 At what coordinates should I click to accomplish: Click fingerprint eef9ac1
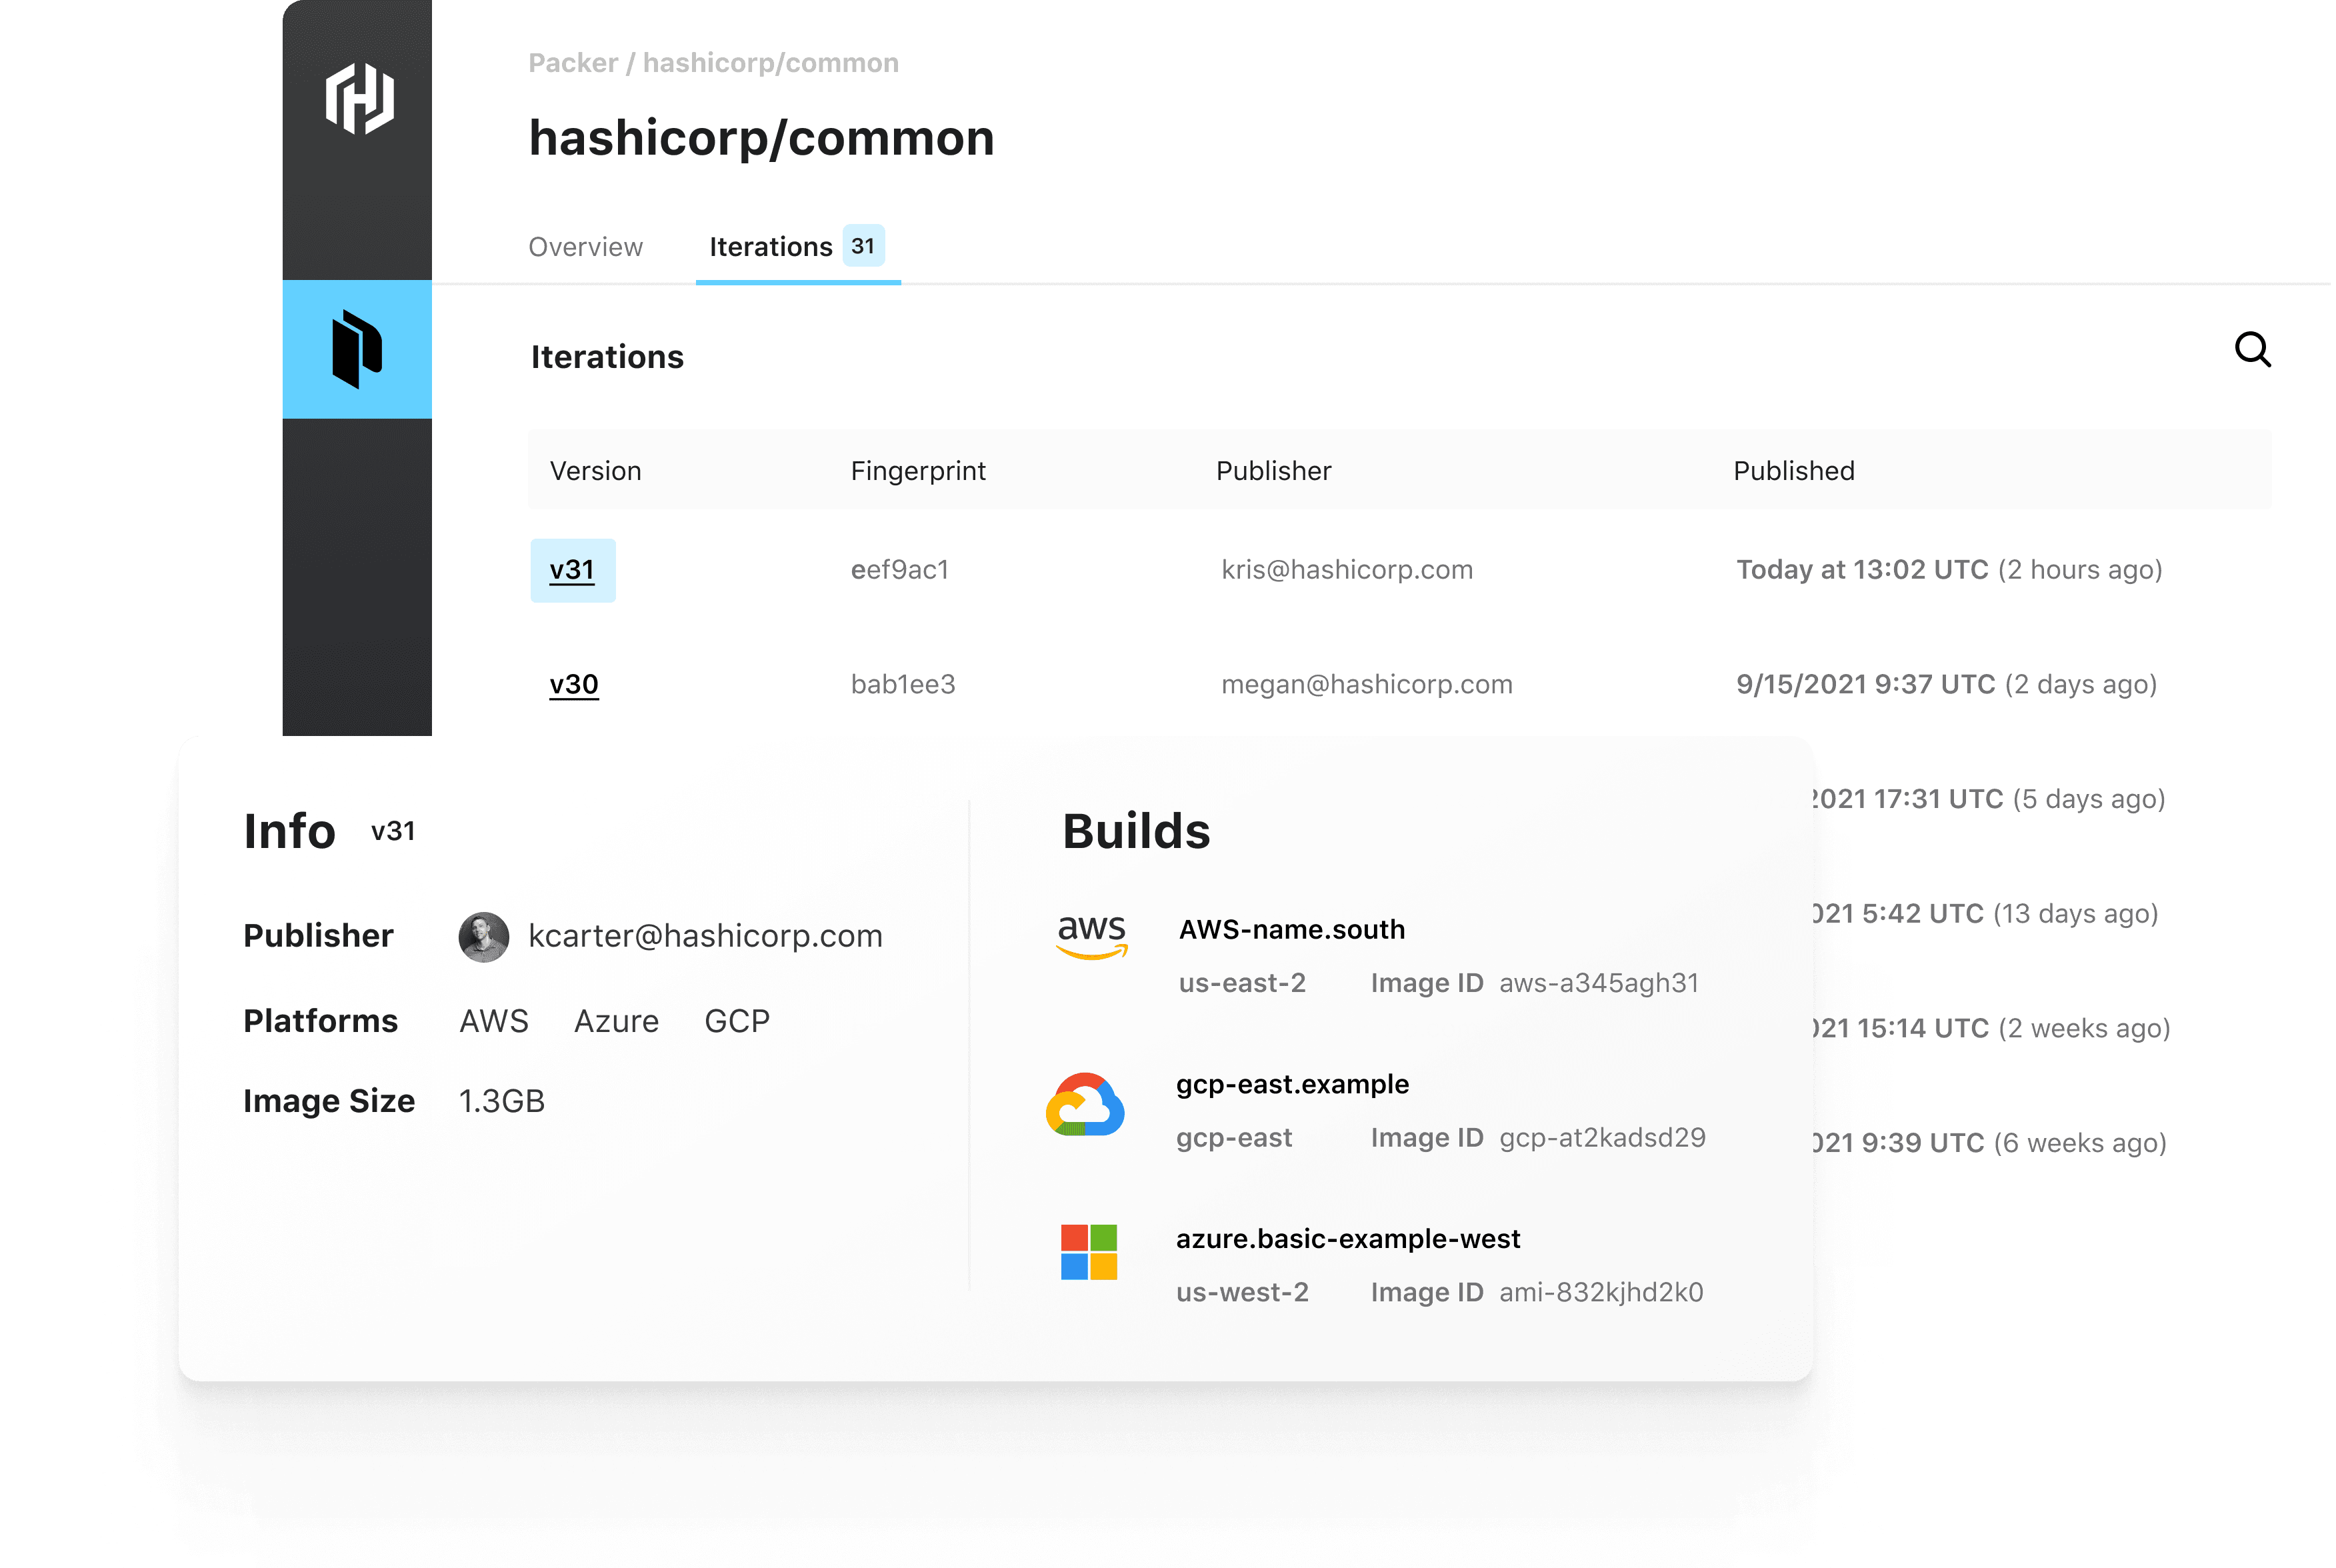(x=900, y=570)
